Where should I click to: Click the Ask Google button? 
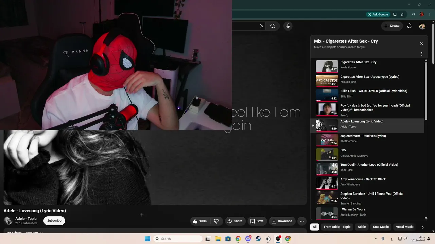point(378,14)
